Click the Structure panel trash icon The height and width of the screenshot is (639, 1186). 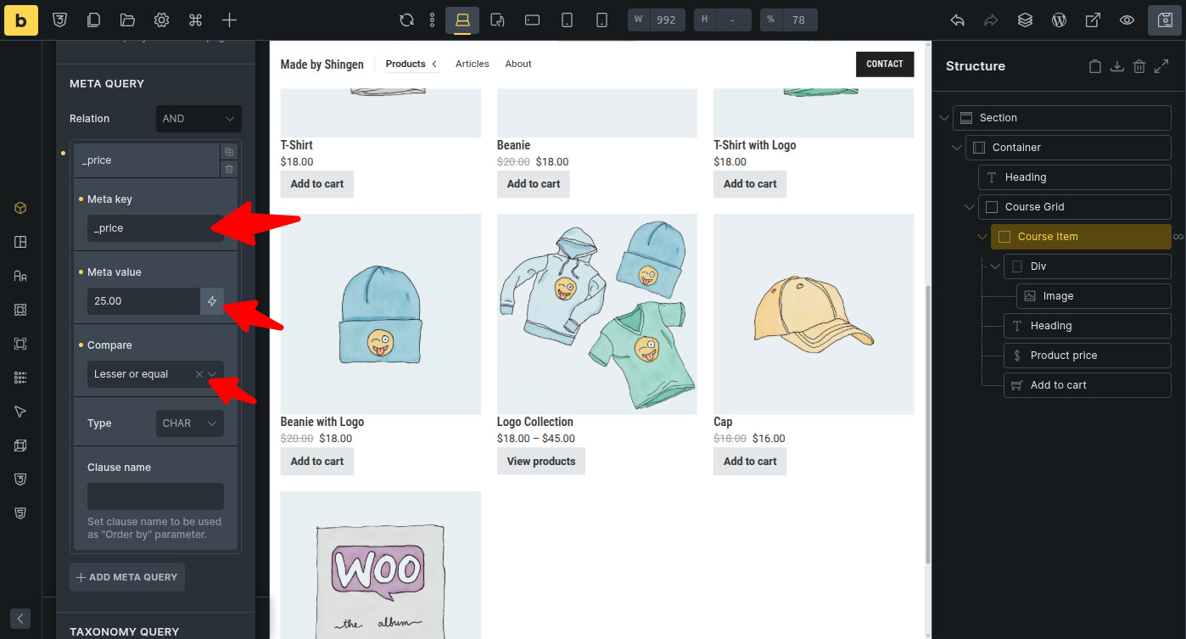click(x=1139, y=66)
